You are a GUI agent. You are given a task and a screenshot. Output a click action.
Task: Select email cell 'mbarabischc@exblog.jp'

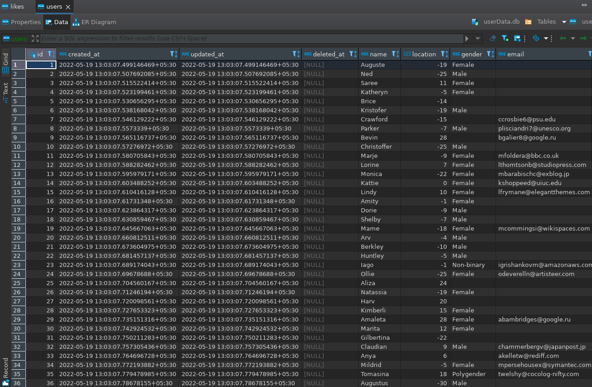click(x=544, y=174)
